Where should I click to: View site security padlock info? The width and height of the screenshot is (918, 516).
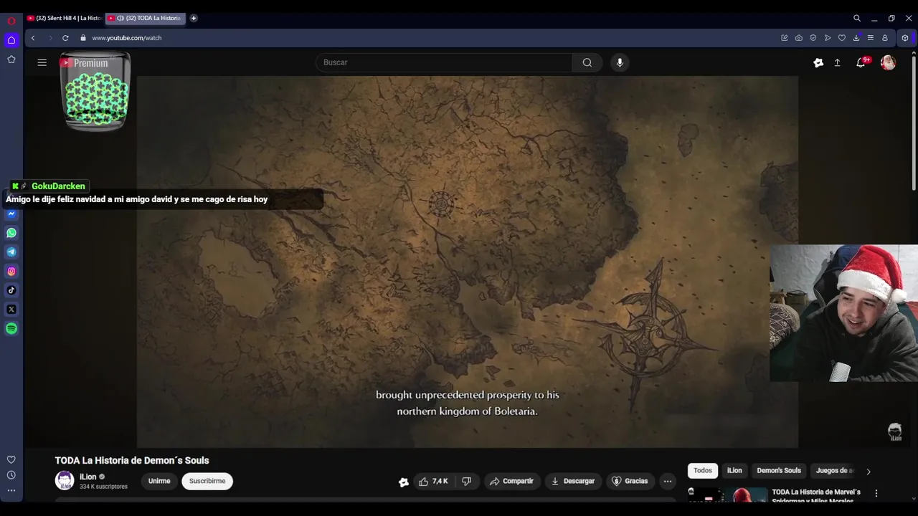click(x=83, y=38)
